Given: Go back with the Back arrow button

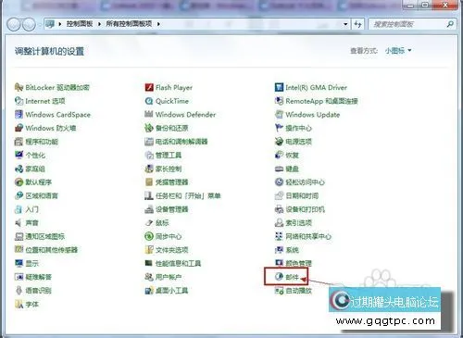Looking at the screenshot, I should coord(14,24).
